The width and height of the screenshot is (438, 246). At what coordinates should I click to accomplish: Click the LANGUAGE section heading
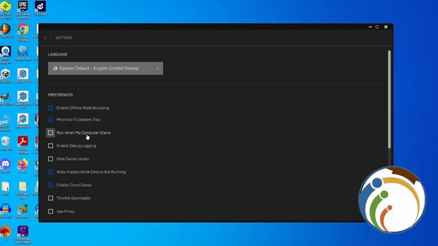(57, 54)
